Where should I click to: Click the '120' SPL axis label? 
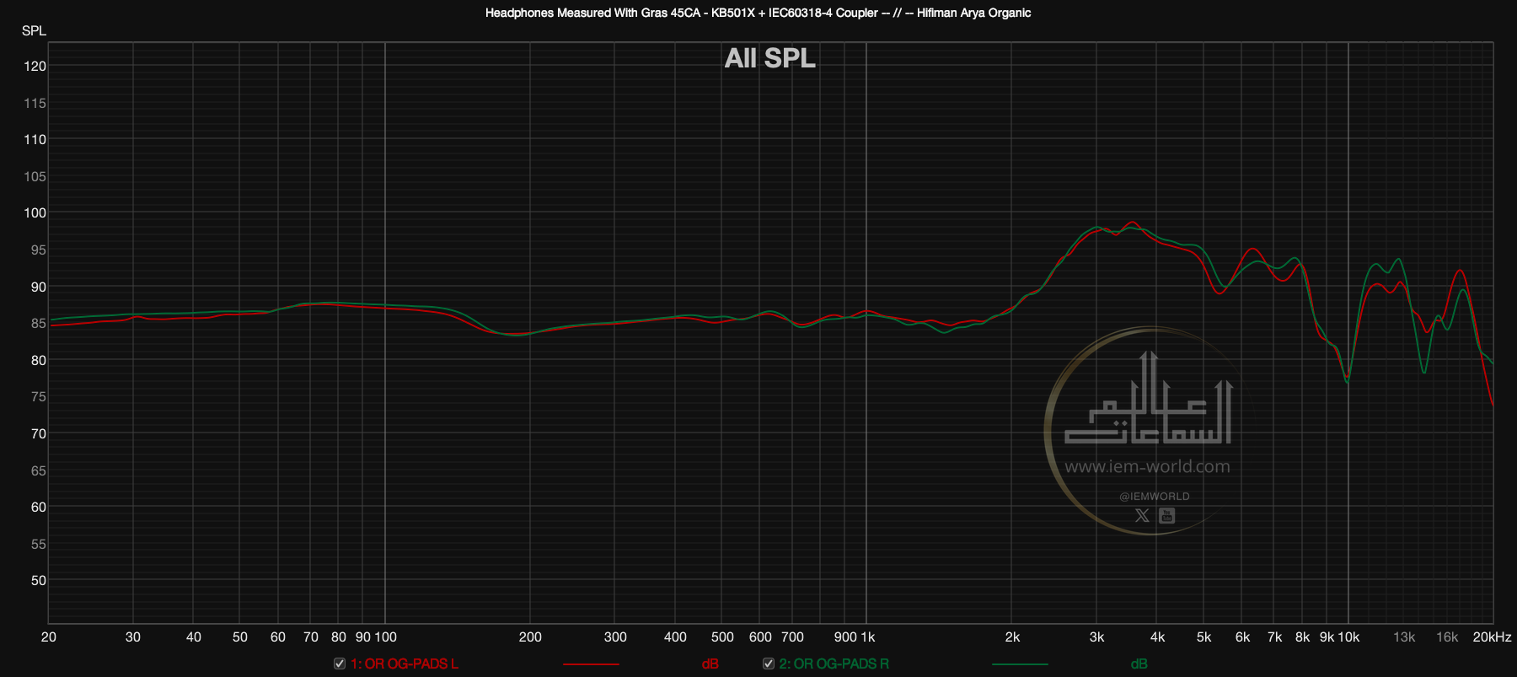pyautogui.click(x=35, y=66)
